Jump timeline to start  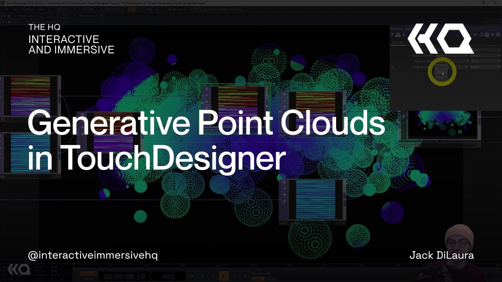(x=192, y=276)
